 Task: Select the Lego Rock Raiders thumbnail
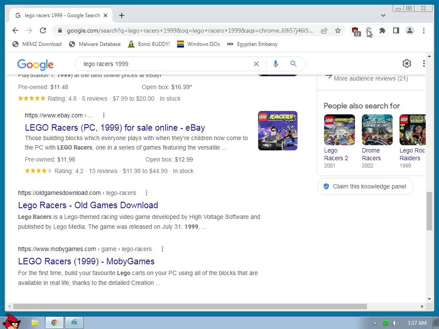[x=412, y=130]
